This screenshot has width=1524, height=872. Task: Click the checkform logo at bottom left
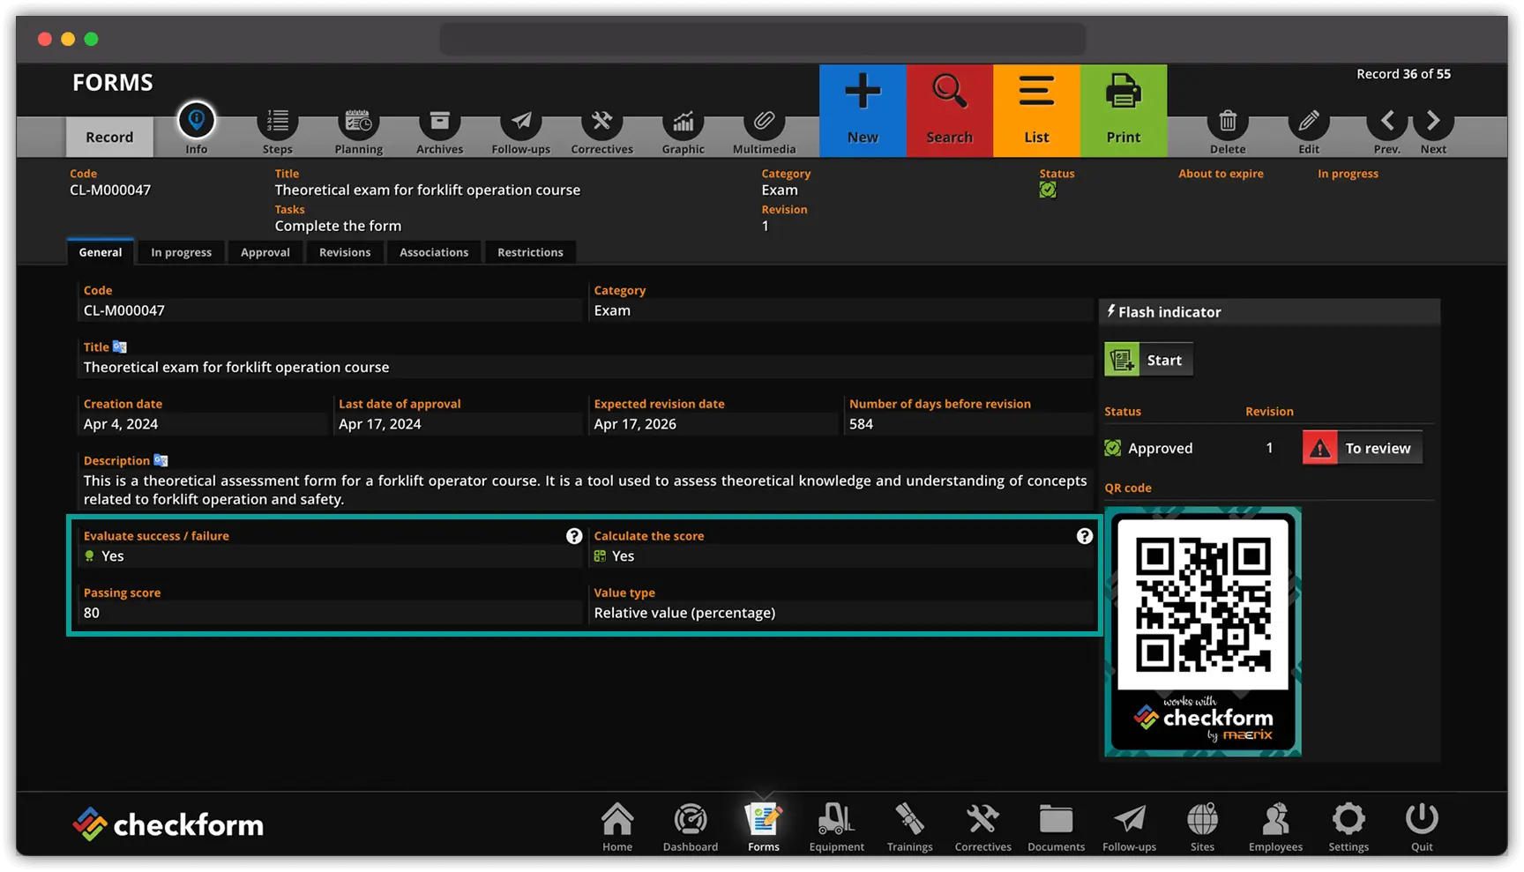[168, 824]
